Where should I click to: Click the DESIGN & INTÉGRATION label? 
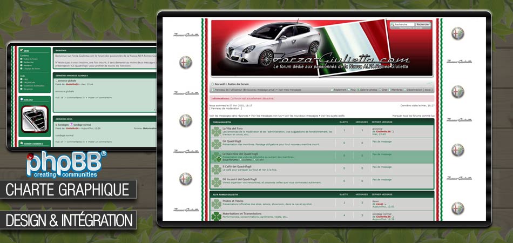tap(67, 220)
